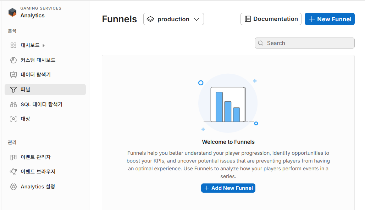Click the Gaming Services cube logo
The width and height of the screenshot is (365, 210).
pyautogui.click(x=12, y=12)
